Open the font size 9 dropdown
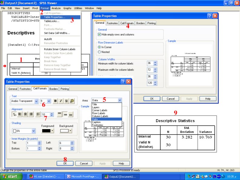The height and width of the screenshot is (180, 240). pos(49,101)
